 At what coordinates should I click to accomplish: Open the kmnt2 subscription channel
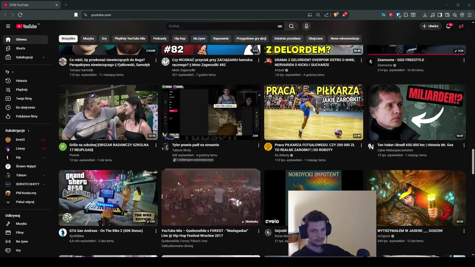25,140
